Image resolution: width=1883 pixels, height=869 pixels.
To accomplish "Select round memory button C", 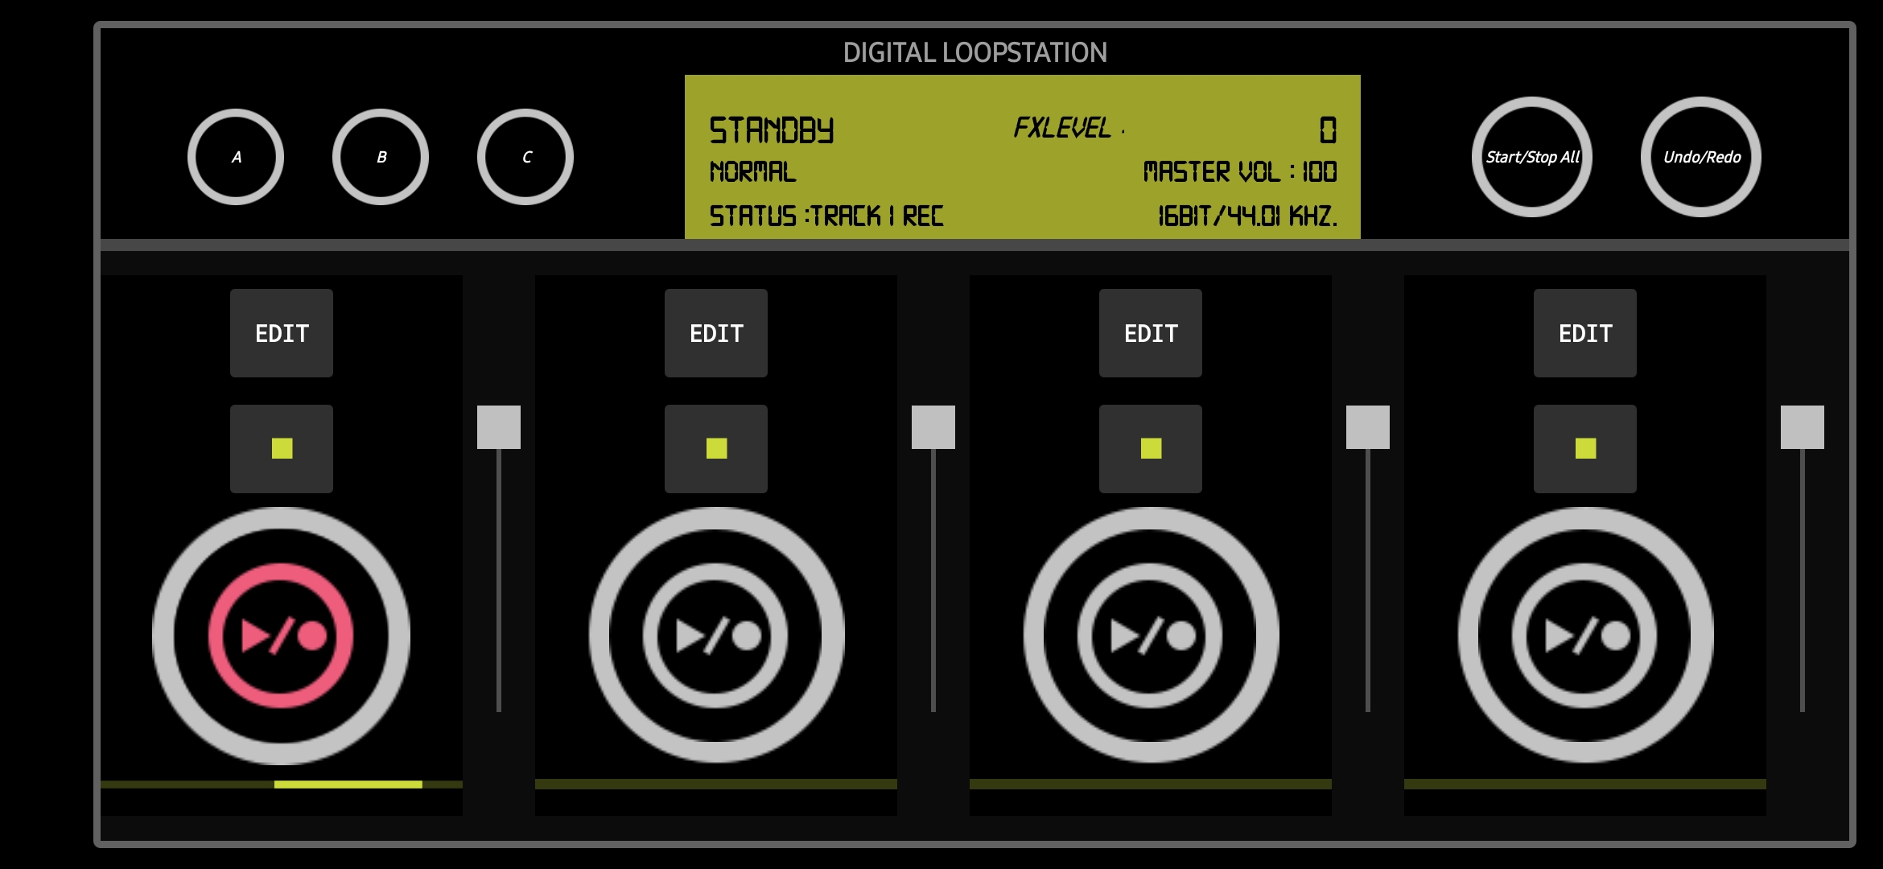I will [x=525, y=157].
